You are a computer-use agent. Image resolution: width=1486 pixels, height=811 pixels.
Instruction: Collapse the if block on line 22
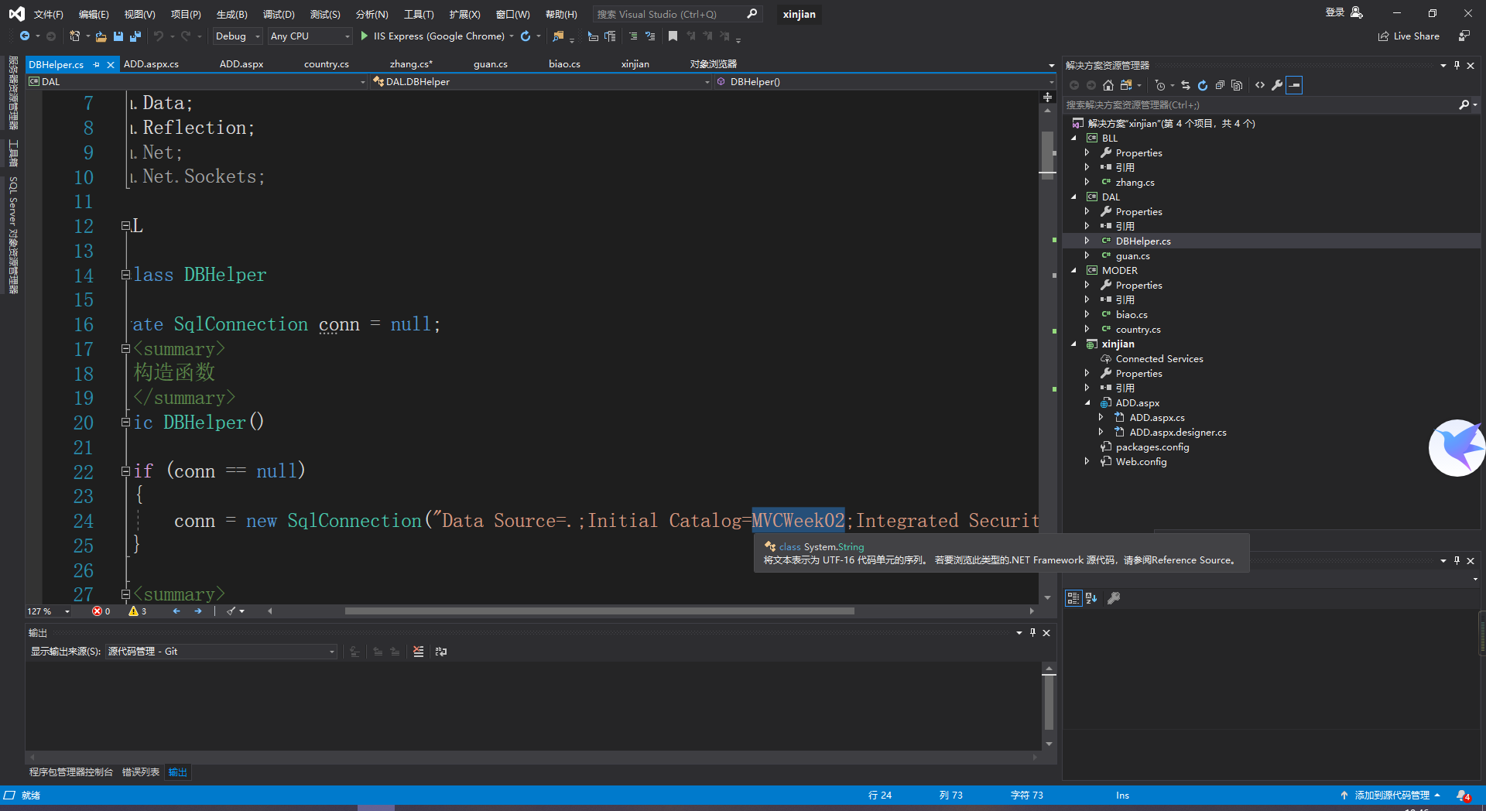tap(125, 471)
